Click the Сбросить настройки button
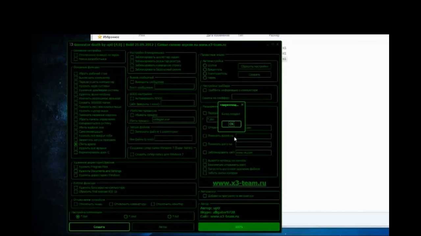Viewport: 421px width, 236px height. (255, 67)
